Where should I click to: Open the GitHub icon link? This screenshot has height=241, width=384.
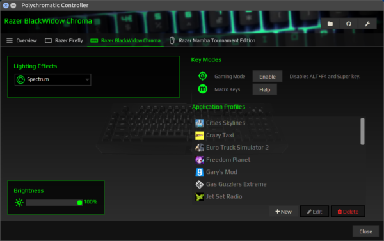click(349, 24)
